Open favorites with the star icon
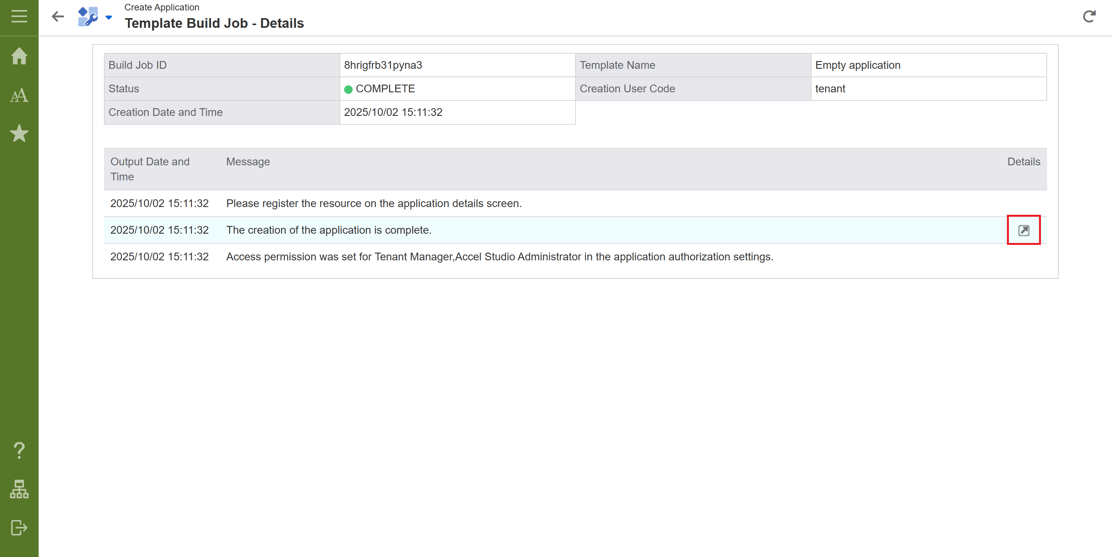This screenshot has width=1112, height=557. [x=19, y=133]
